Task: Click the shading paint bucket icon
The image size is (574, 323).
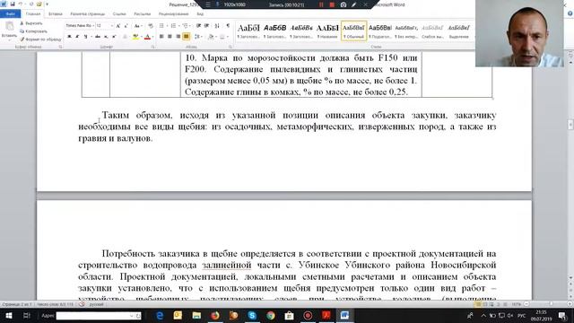Action: click(x=211, y=37)
